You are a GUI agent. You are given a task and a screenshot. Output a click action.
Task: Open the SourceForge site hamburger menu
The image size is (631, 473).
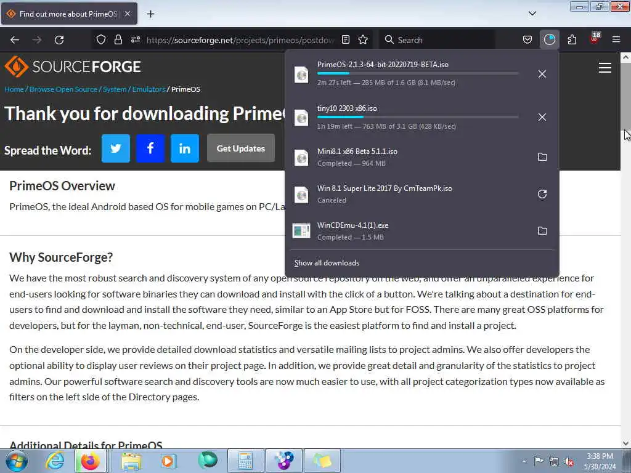605,68
